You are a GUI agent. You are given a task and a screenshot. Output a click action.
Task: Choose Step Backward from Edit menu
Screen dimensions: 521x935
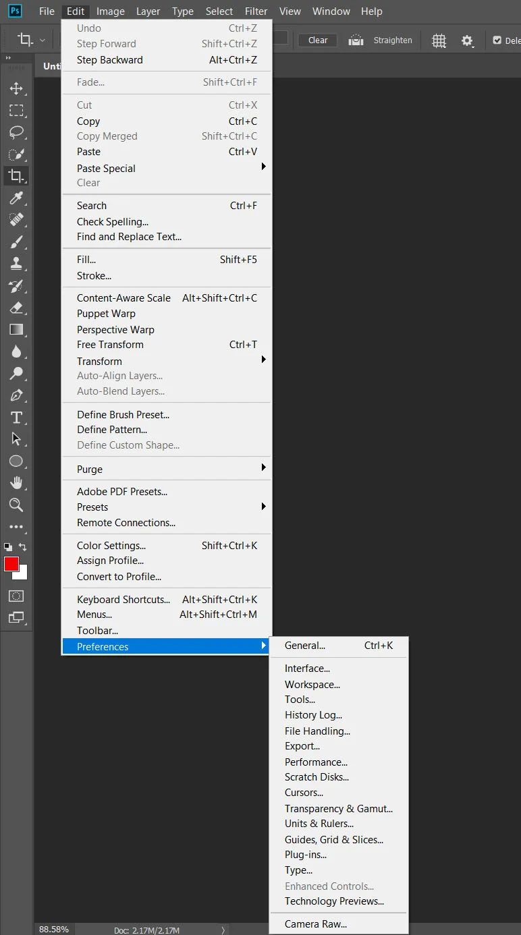[x=167, y=59]
